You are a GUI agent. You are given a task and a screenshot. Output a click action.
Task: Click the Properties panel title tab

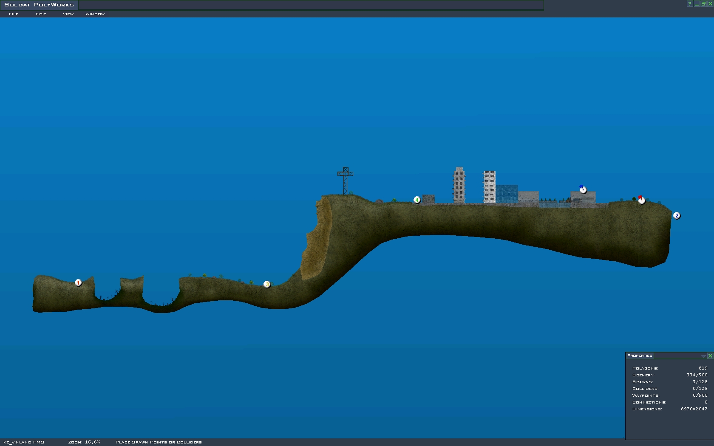tap(640, 356)
